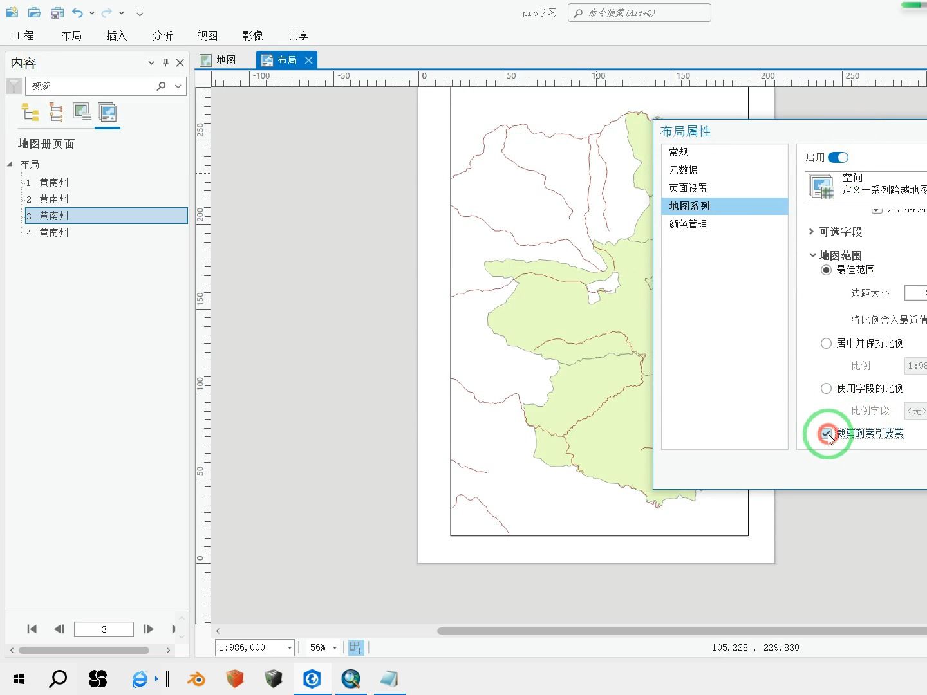Open the Undo history dropdown arrow

tap(92, 13)
